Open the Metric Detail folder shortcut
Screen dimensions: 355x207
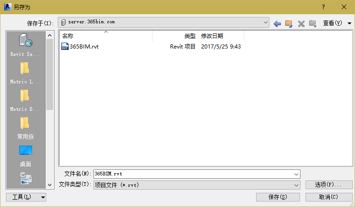coord(25,100)
